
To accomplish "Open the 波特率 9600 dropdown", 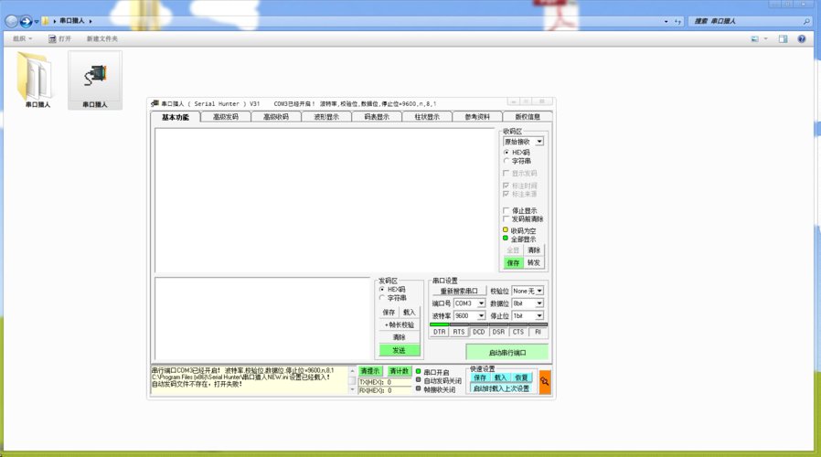I will point(481,315).
